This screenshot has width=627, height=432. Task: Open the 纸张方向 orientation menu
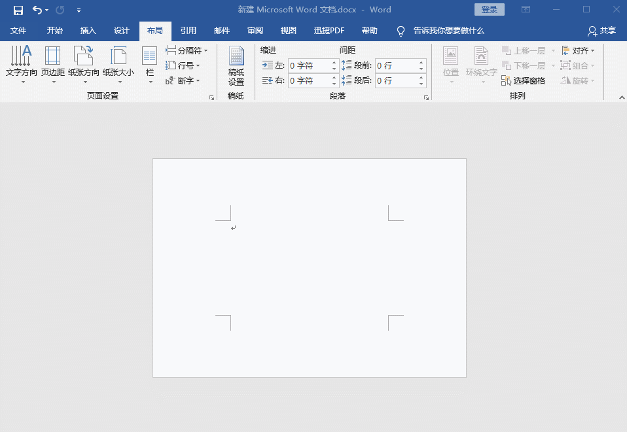(84, 64)
